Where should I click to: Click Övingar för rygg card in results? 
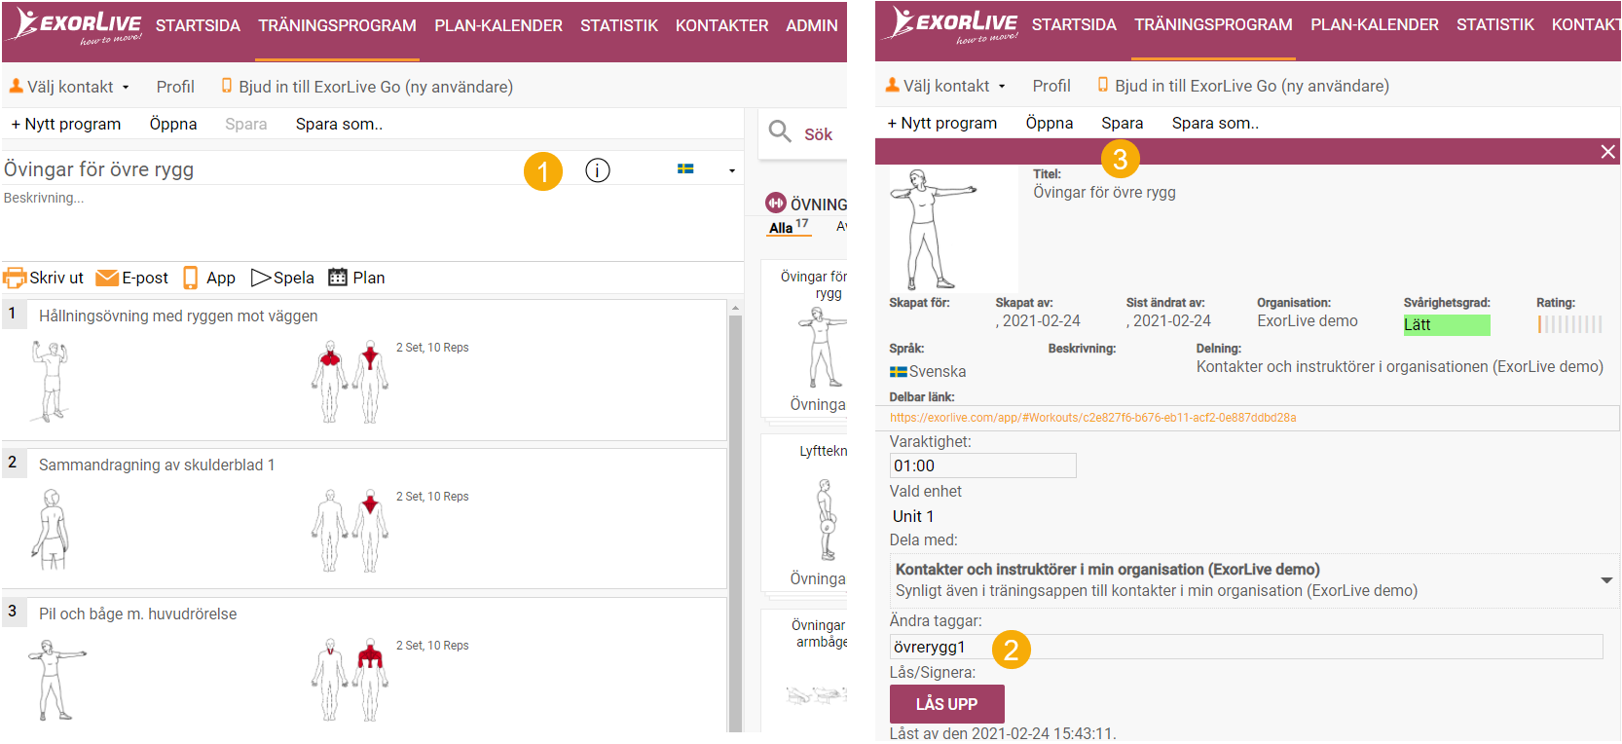(x=804, y=339)
